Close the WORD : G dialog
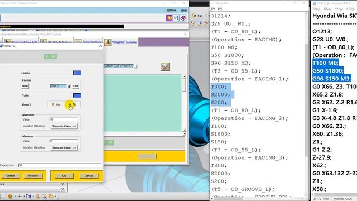Image resolution: width=357 pixels, height=201 pixels. [x=100, y=46]
